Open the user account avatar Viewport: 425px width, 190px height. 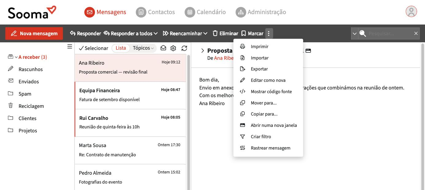coord(411,12)
